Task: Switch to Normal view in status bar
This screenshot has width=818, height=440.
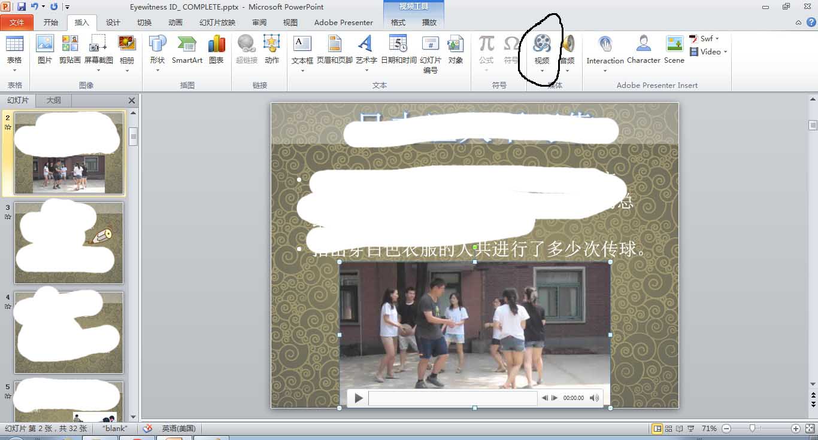Action: click(658, 429)
